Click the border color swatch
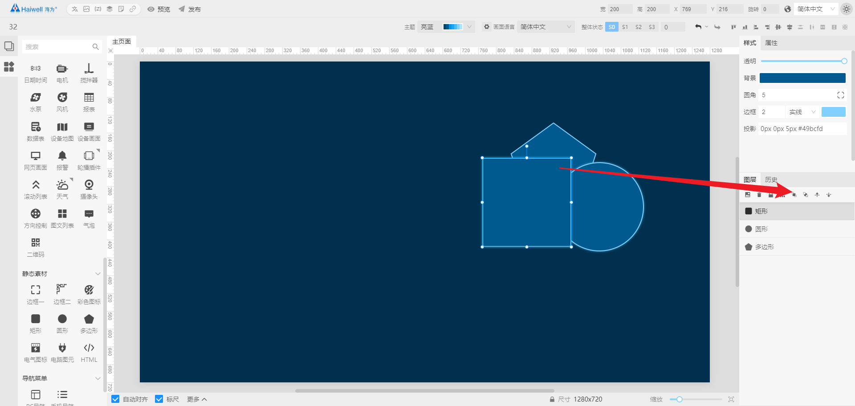This screenshot has height=406, width=855. 834,112
